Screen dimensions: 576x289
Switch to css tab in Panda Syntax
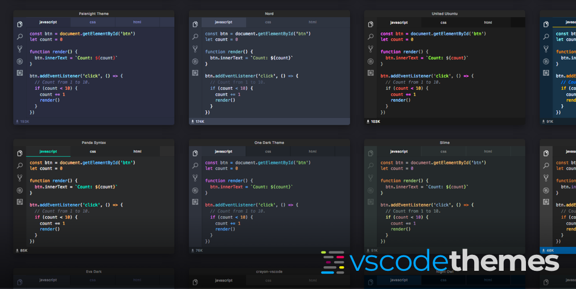pos(93,151)
